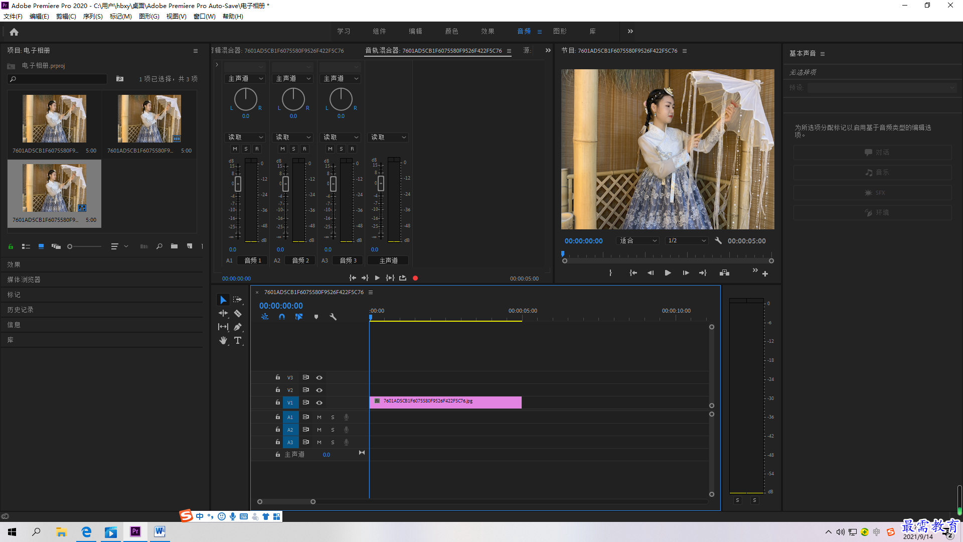
Task: Solo mixer channel 音频 2
Action: pos(293,149)
